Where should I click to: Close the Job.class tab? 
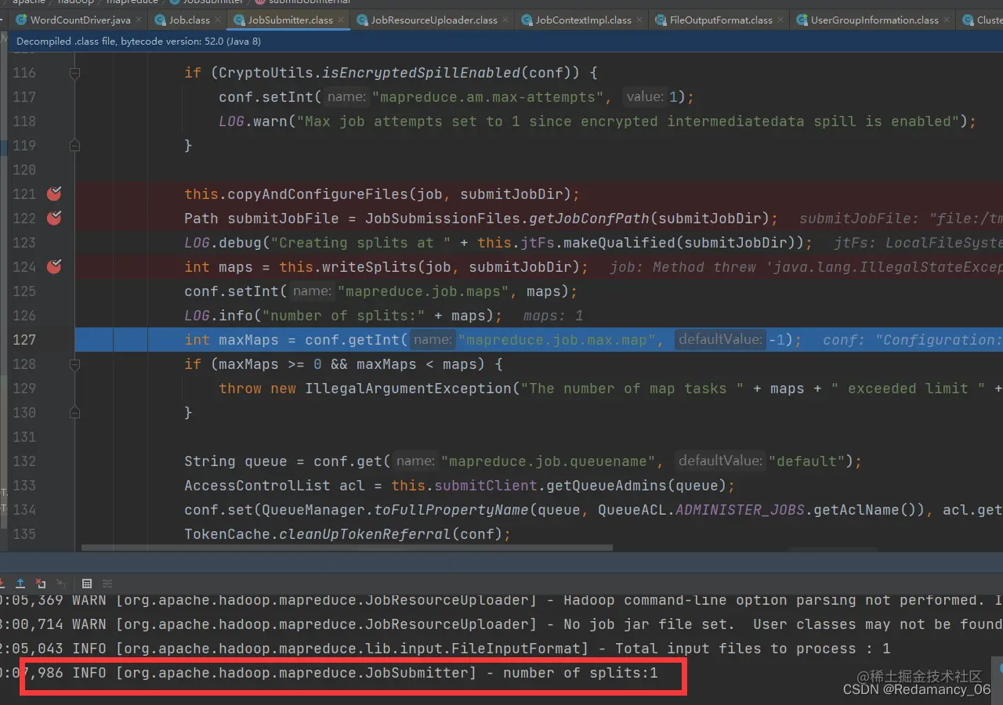[218, 20]
